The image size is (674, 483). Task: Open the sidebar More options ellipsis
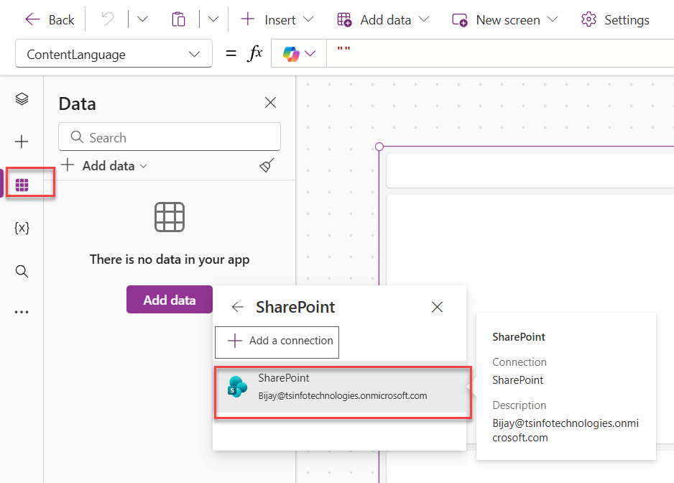22,312
